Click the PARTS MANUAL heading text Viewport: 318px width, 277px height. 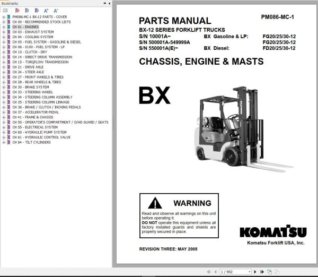click(x=175, y=21)
